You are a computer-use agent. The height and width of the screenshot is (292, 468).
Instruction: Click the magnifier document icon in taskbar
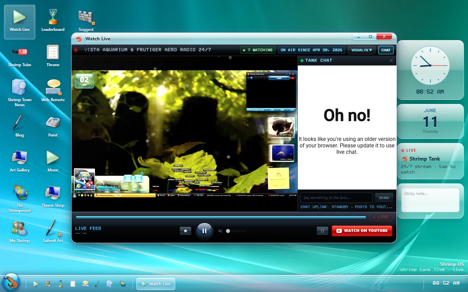click(x=110, y=284)
